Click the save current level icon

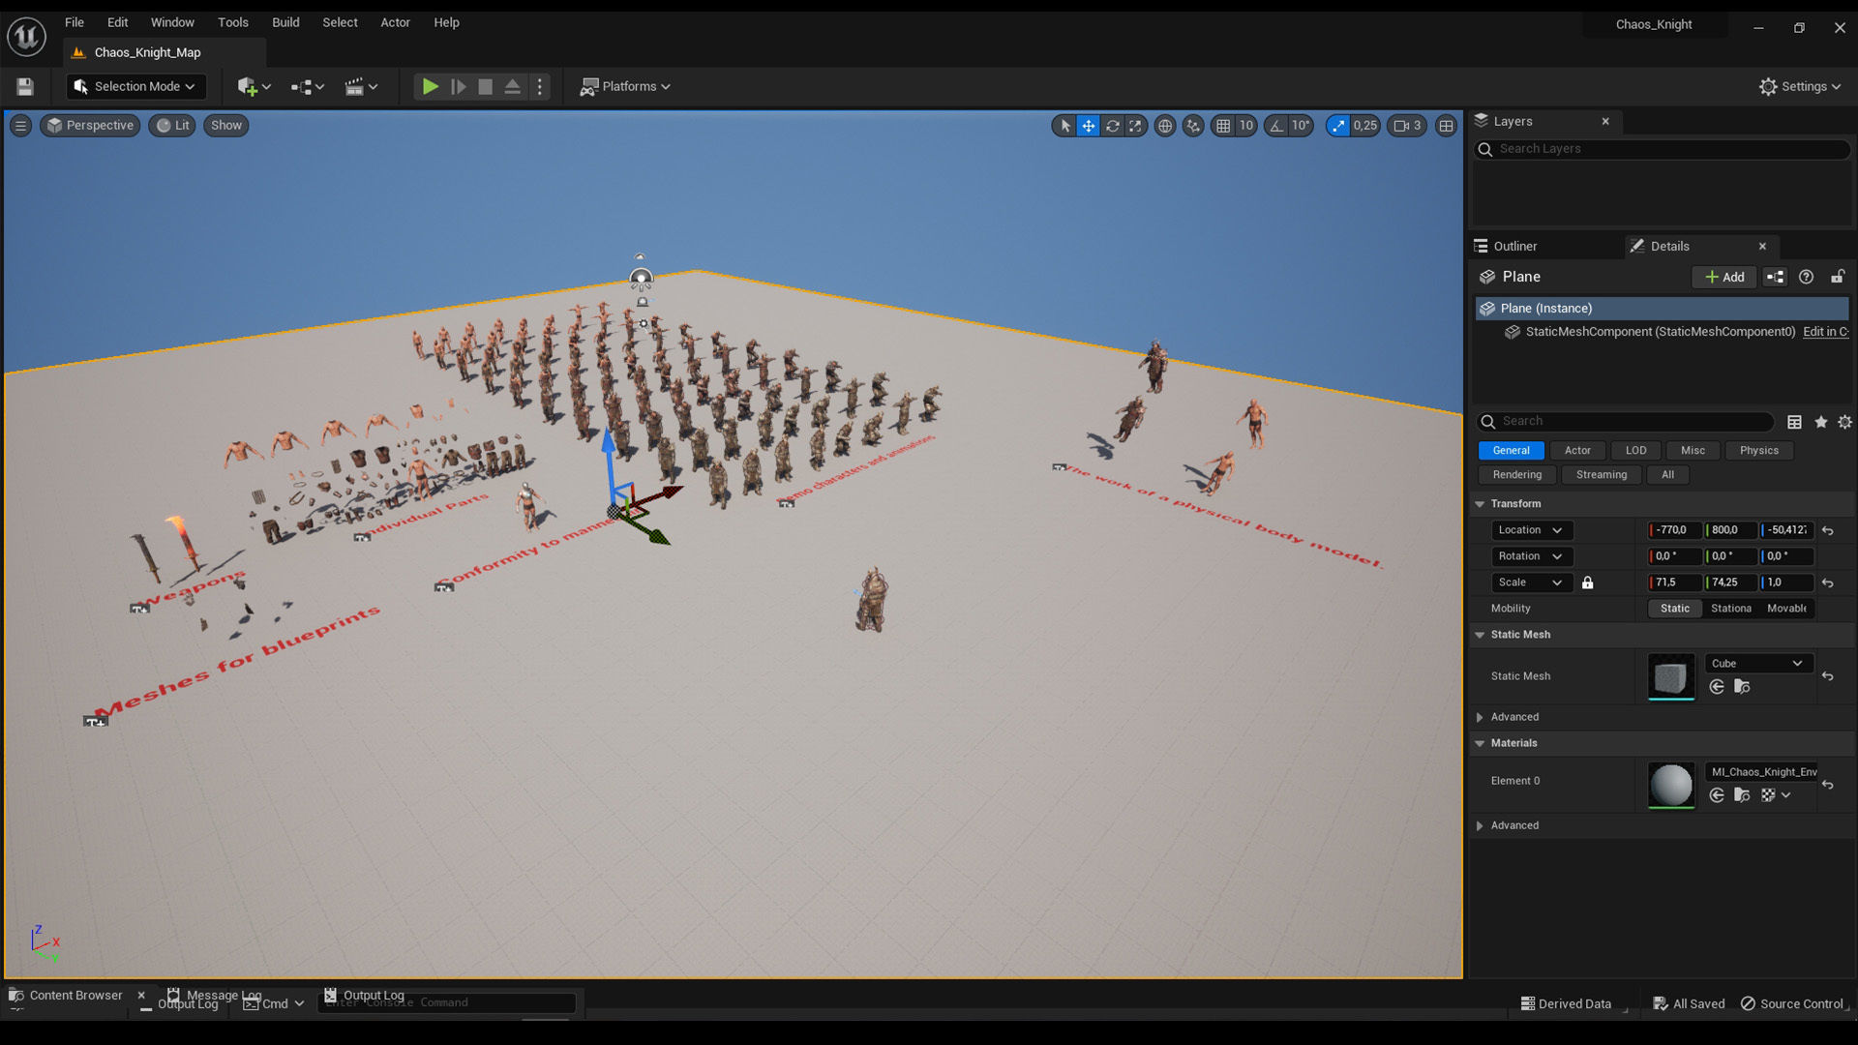(x=25, y=86)
